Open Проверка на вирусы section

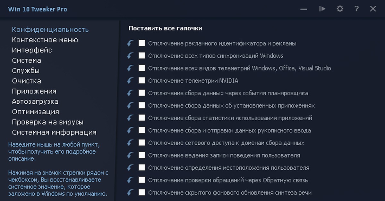tap(47, 122)
